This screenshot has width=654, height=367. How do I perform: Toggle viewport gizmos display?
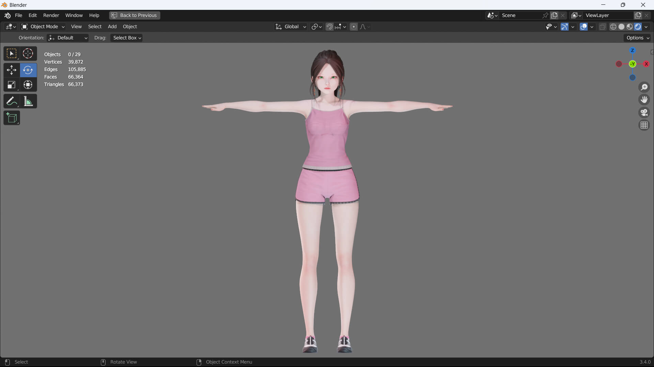point(564,27)
